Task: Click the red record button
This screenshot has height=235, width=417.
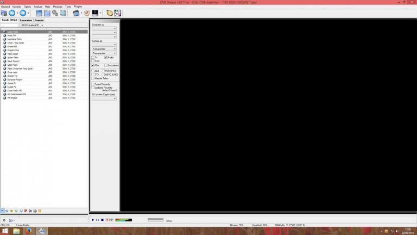Action: [107, 220]
